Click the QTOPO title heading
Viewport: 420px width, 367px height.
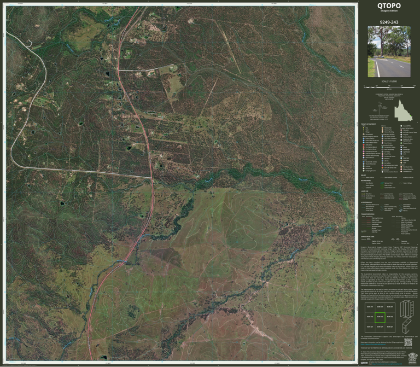tap(389, 5)
